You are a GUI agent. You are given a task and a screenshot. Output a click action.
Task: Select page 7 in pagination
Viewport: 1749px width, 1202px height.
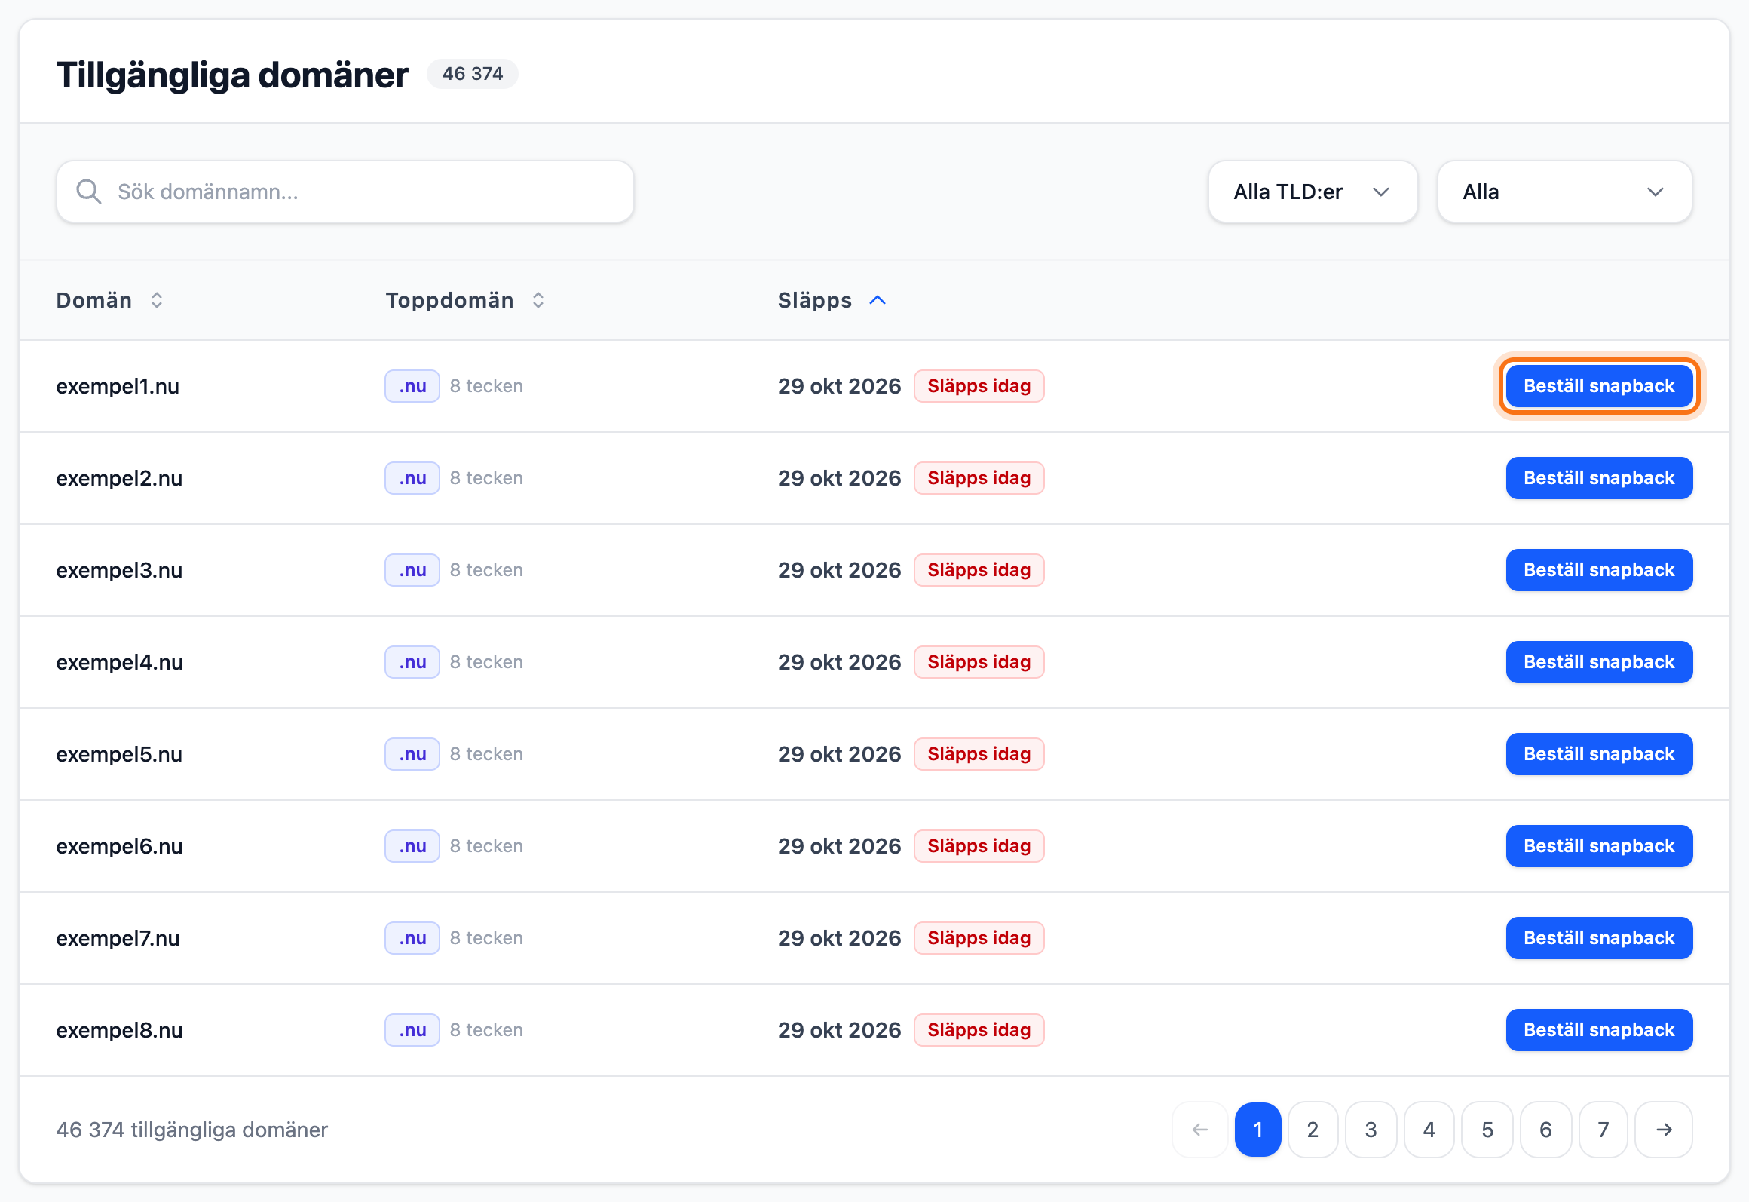1604,1130
